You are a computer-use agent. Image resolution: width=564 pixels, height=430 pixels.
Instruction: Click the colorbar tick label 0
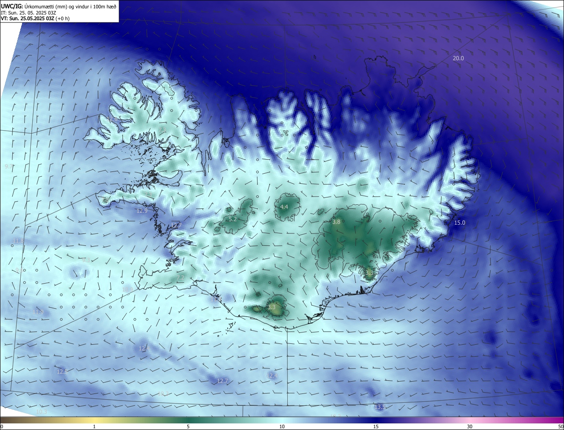[x=2, y=426]
